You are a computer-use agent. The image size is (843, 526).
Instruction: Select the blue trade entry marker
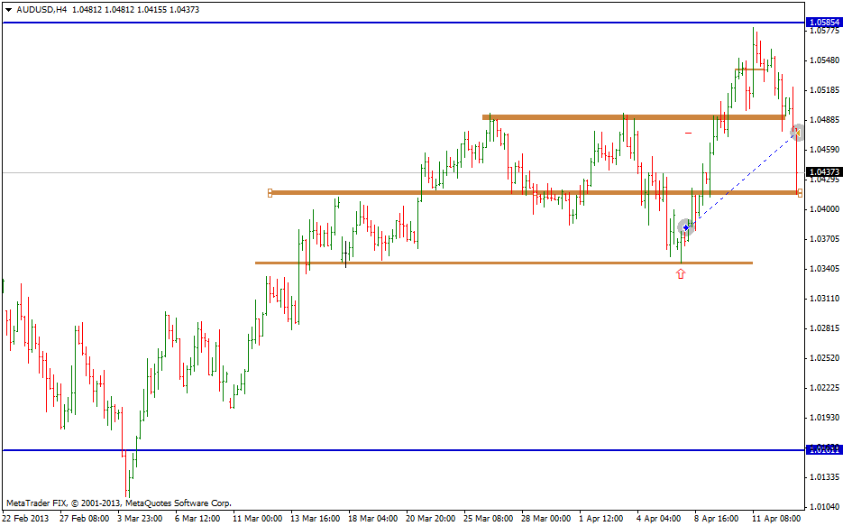tap(685, 227)
